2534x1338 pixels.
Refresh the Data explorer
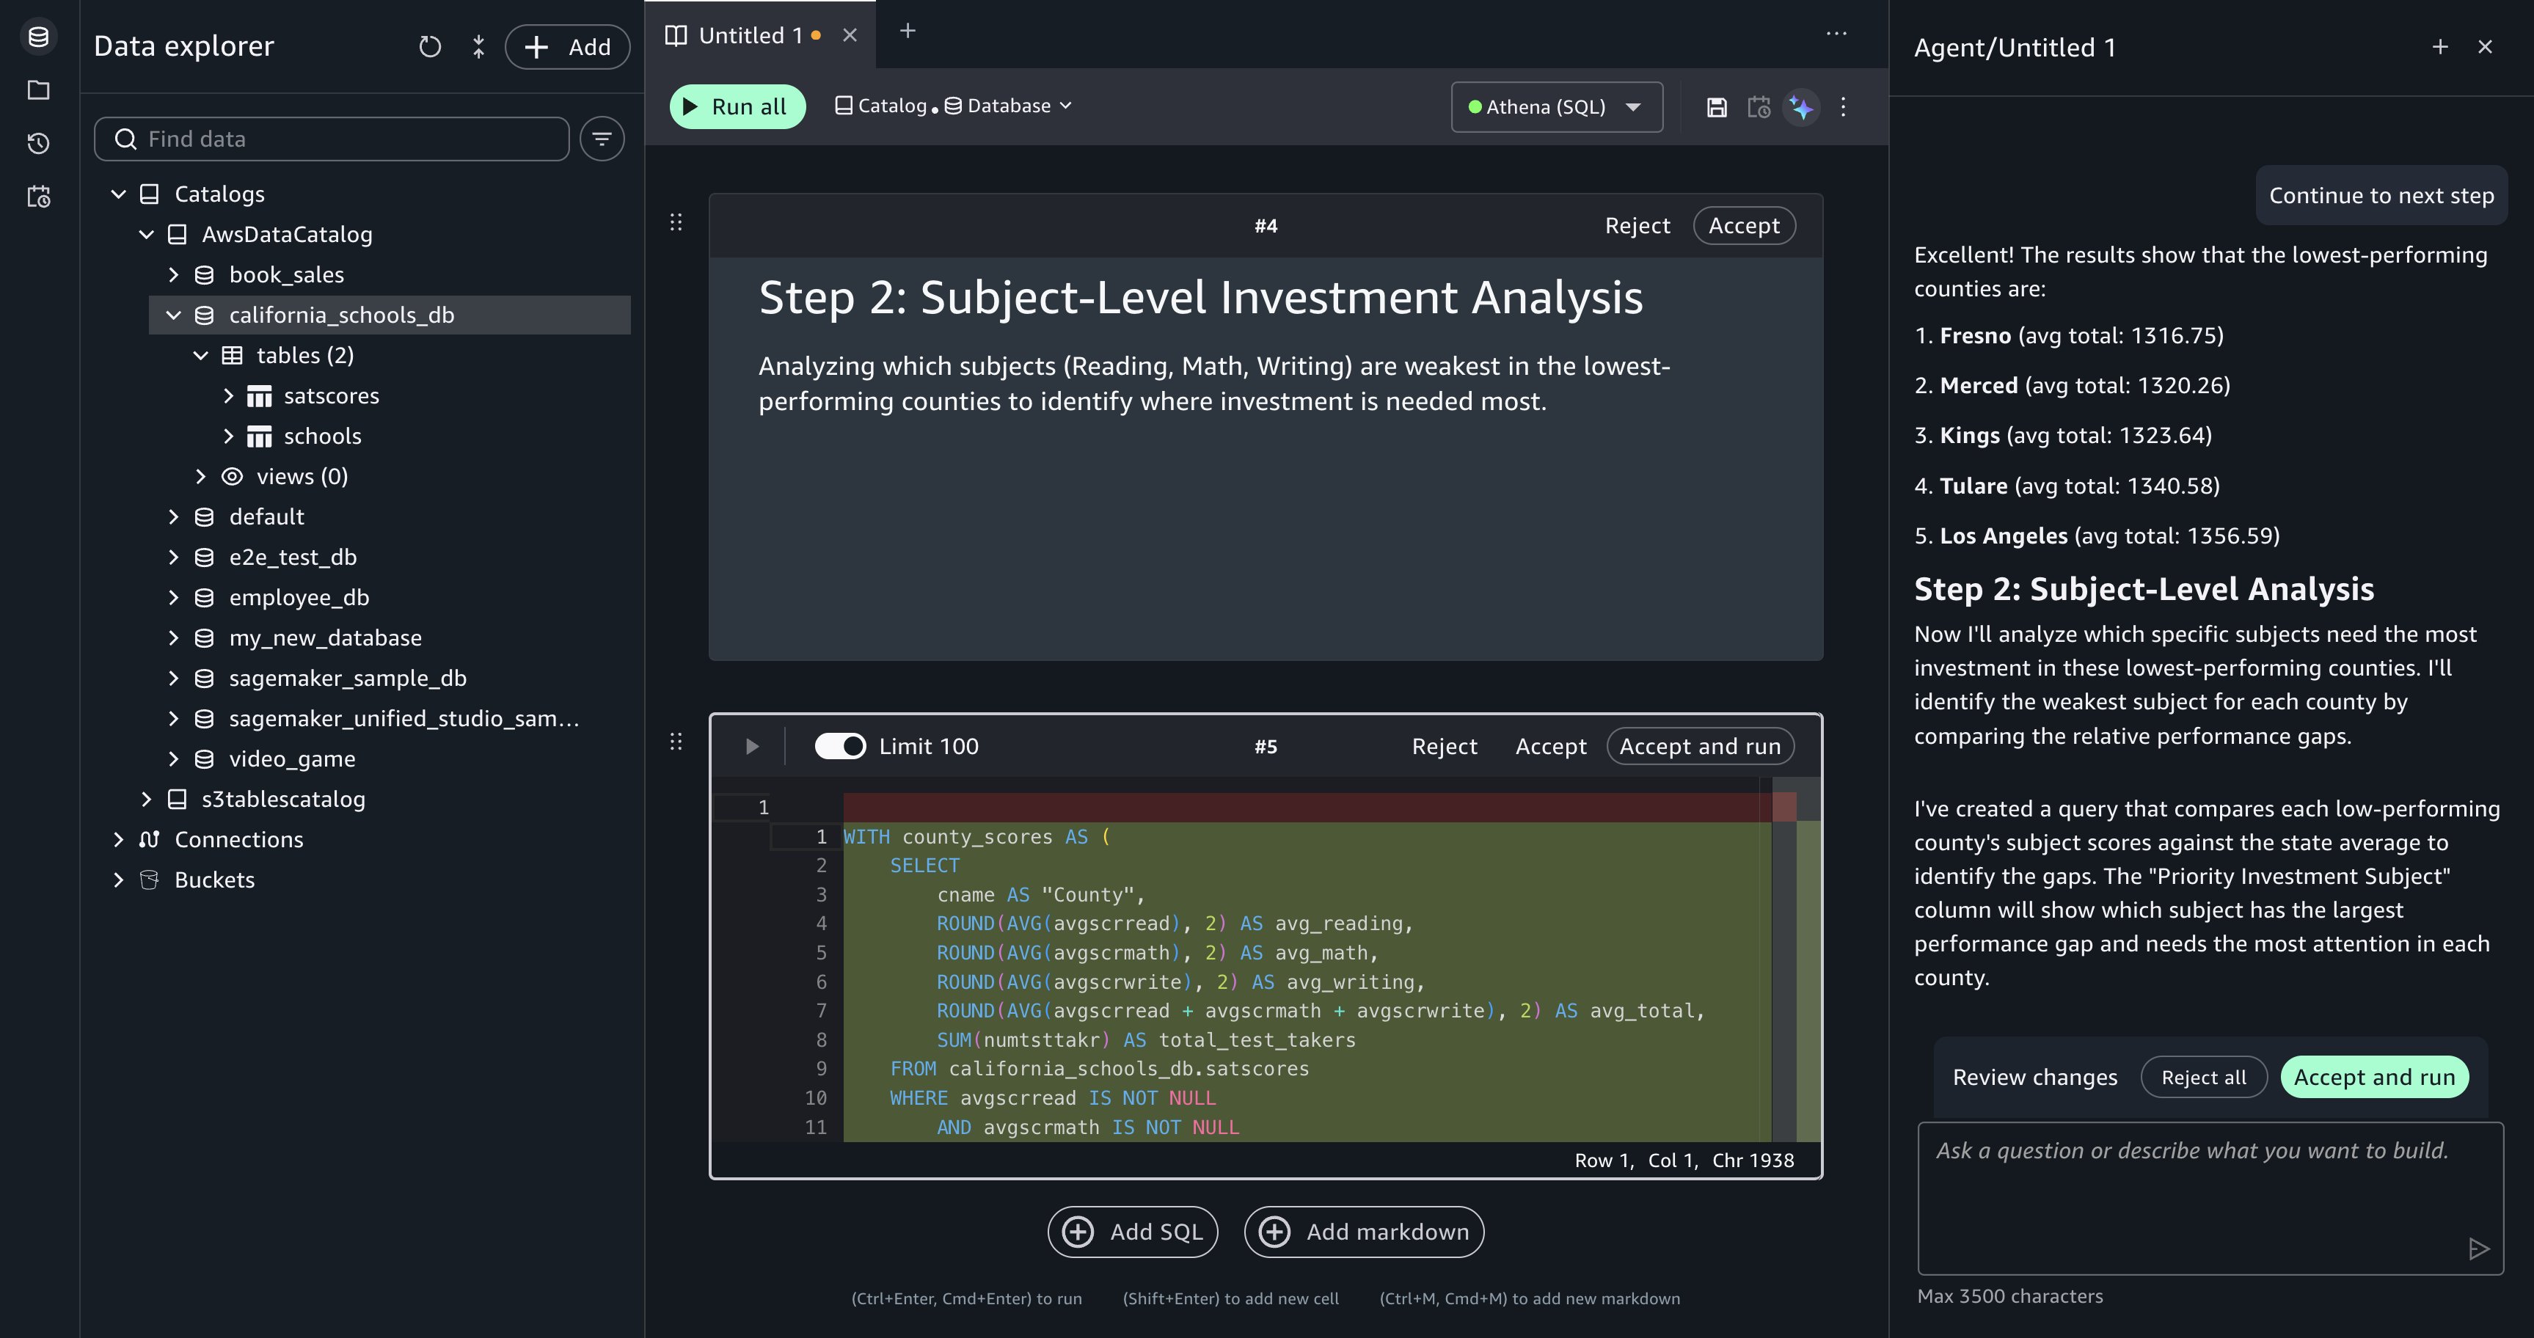(x=430, y=47)
